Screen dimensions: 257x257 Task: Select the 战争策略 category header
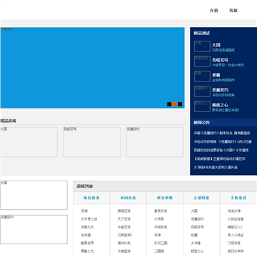point(165,198)
